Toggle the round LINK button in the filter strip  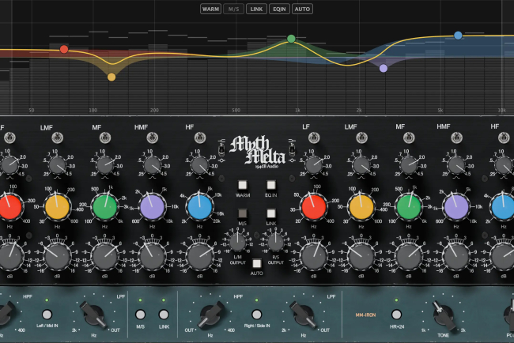pos(164,315)
